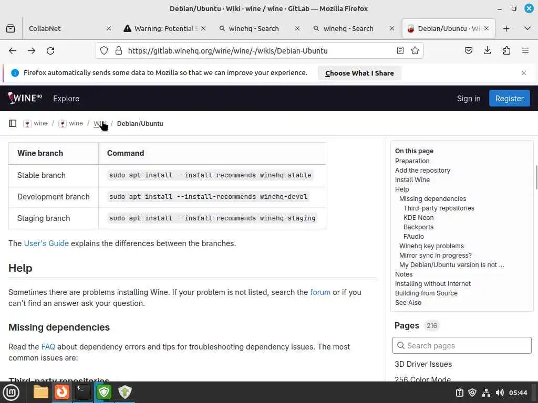Dismiss the Mozilla data notification bar
Viewport: 538px width, 403px height.
(x=524, y=73)
